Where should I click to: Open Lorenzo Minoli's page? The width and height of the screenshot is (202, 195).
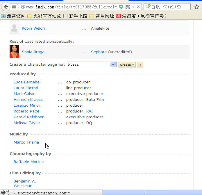pos(27,105)
